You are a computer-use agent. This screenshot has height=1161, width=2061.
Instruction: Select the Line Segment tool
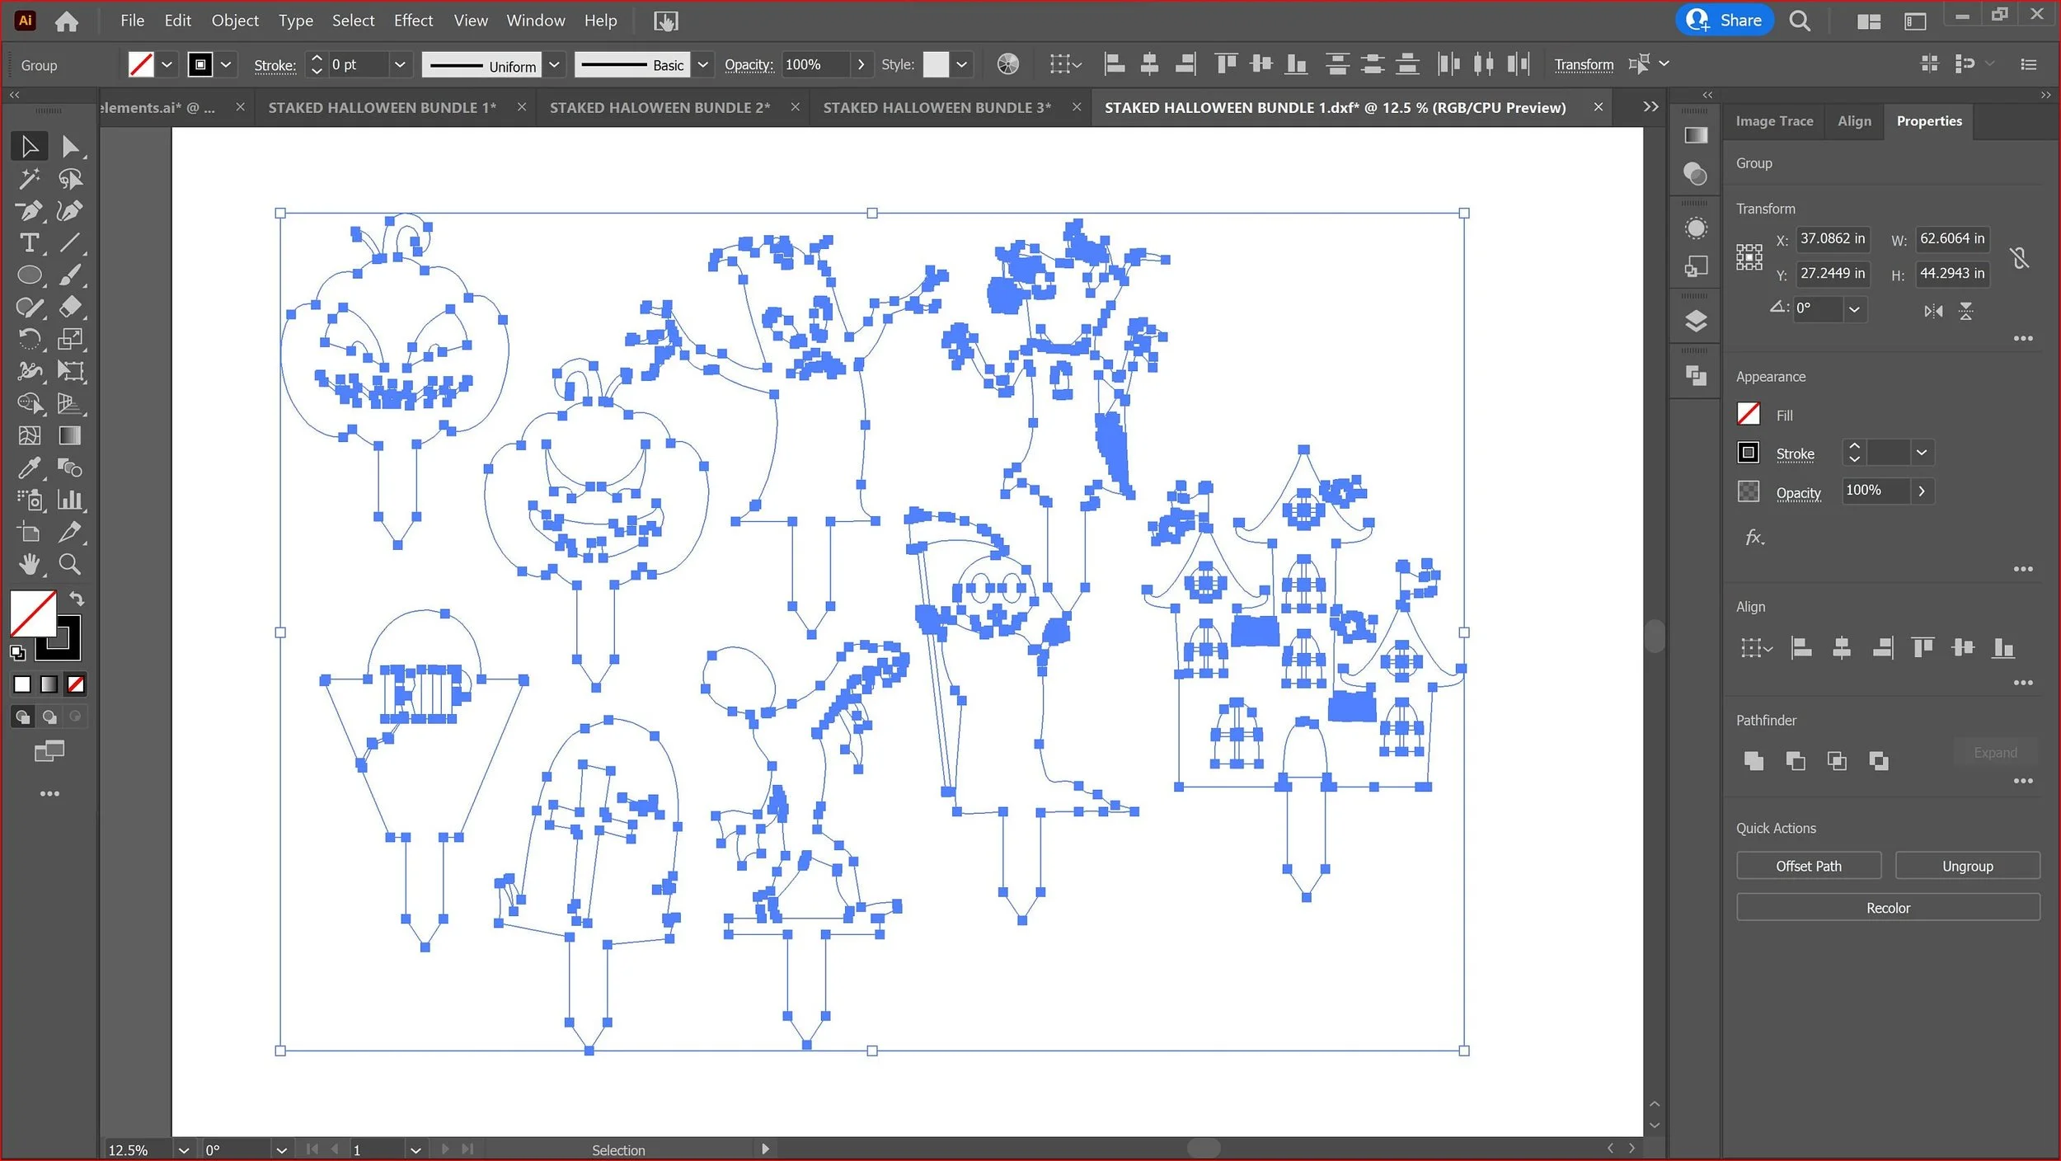click(70, 243)
